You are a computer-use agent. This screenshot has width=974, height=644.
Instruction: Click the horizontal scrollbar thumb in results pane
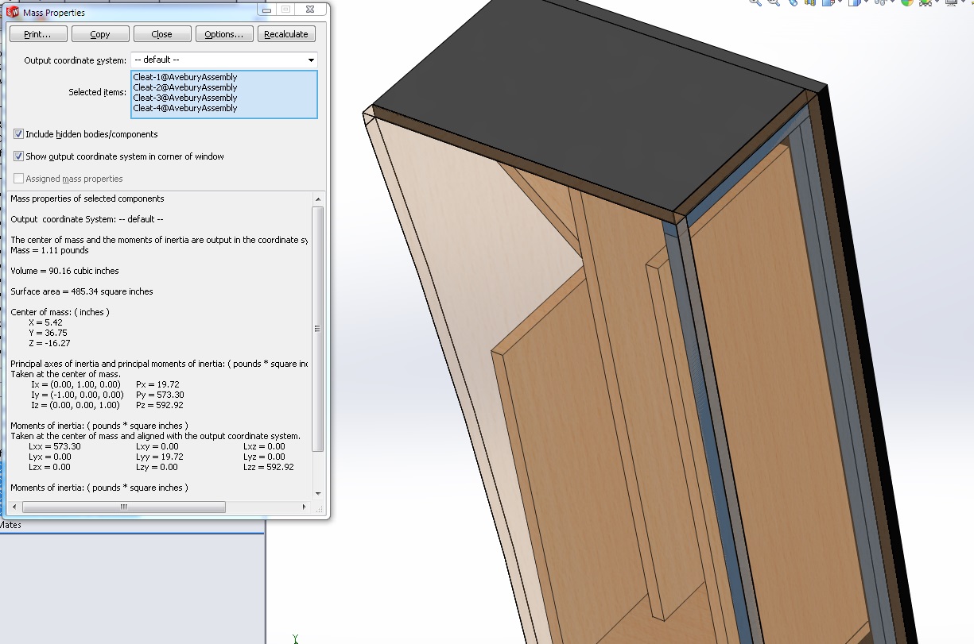[123, 507]
